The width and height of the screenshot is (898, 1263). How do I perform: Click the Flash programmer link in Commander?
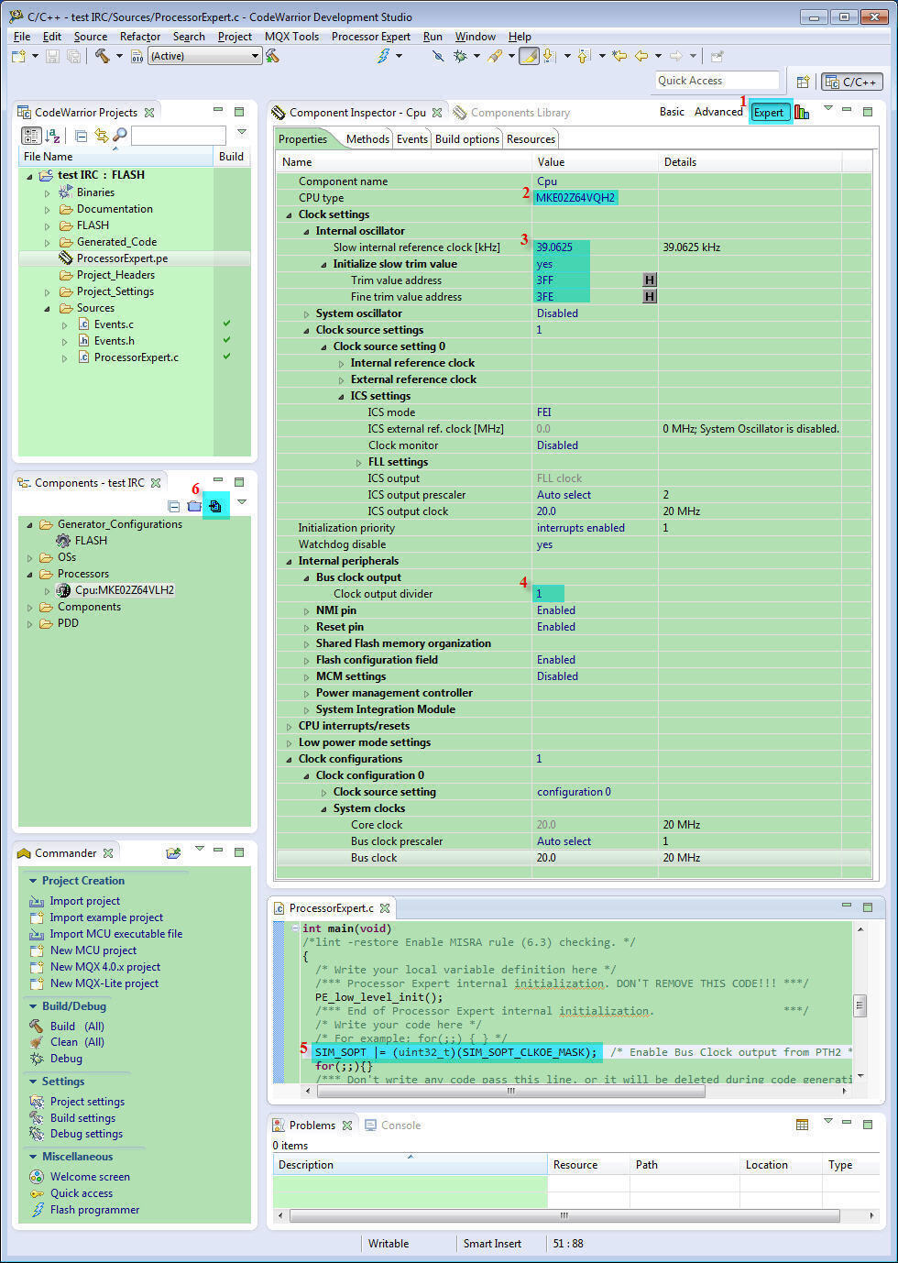point(94,1210)
